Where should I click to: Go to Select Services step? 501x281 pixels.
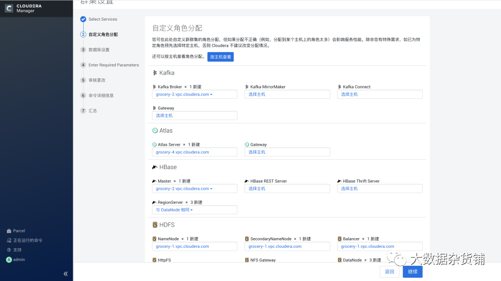(103, 19)
